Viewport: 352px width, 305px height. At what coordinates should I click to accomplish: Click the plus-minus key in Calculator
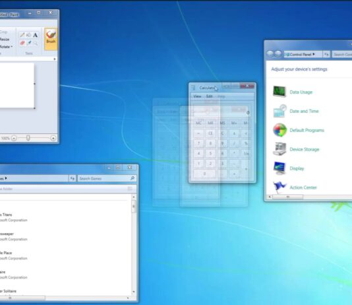coord(234,133)
